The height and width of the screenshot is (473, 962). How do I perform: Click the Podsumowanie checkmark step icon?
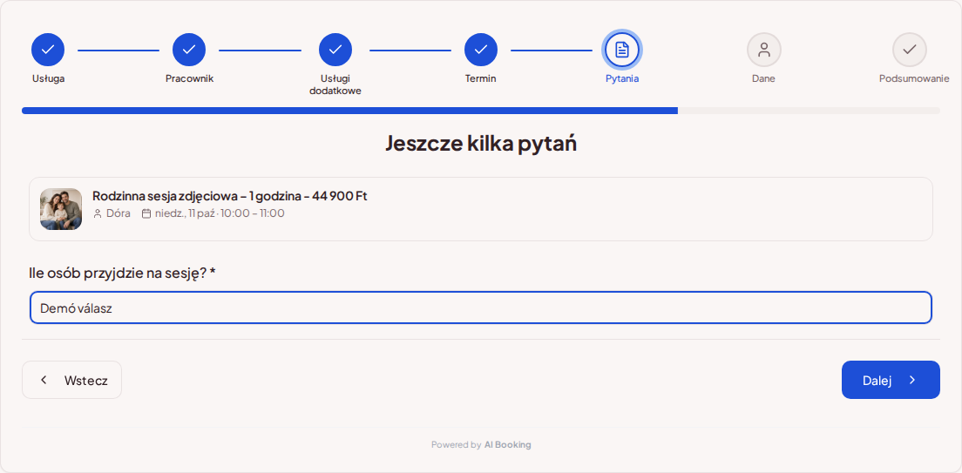pos(909,50)
